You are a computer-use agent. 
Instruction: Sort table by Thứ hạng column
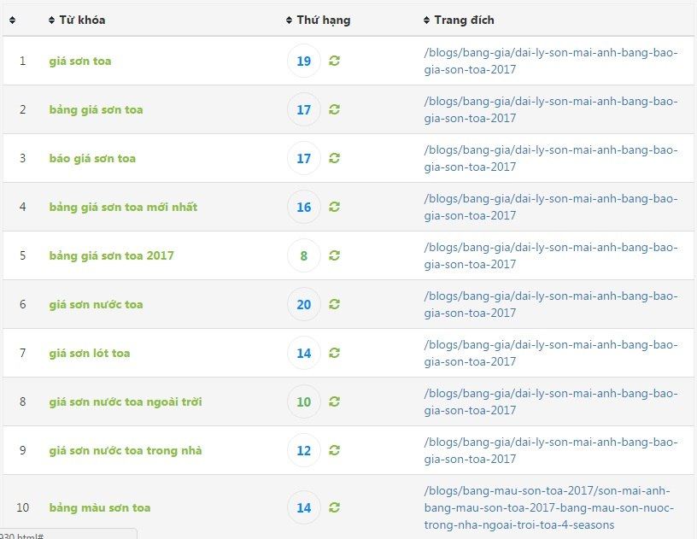pyautogui.click(x=319, y=20)
